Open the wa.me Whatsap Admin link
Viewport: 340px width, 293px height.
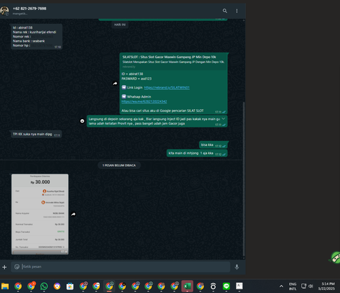coord(144,102)
